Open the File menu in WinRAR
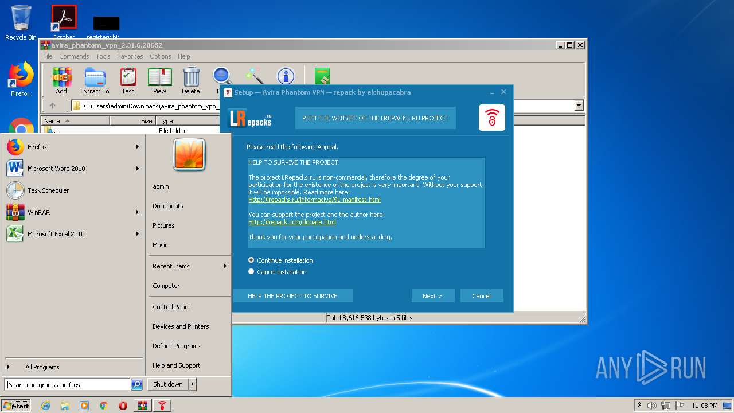734x413 pixels. tap(48, 56)
